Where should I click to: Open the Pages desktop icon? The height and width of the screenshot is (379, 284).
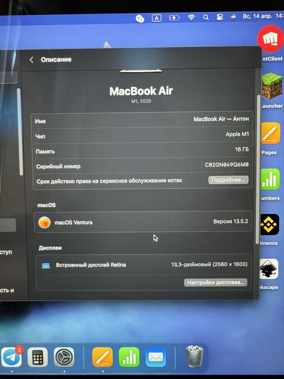click(x=270, y=133)
